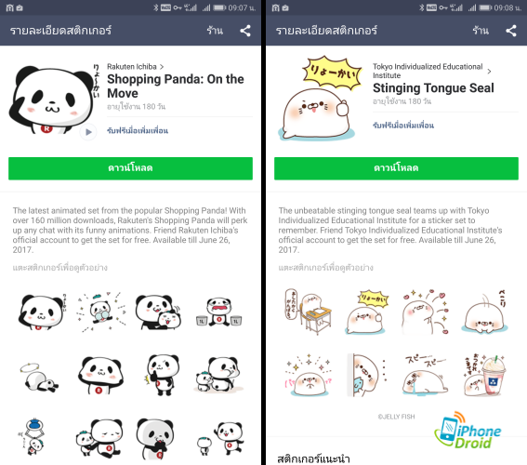
Task: Tap the add-friend link under Shopping Panda
Action: pyautogui.click(x=138, y=130)
